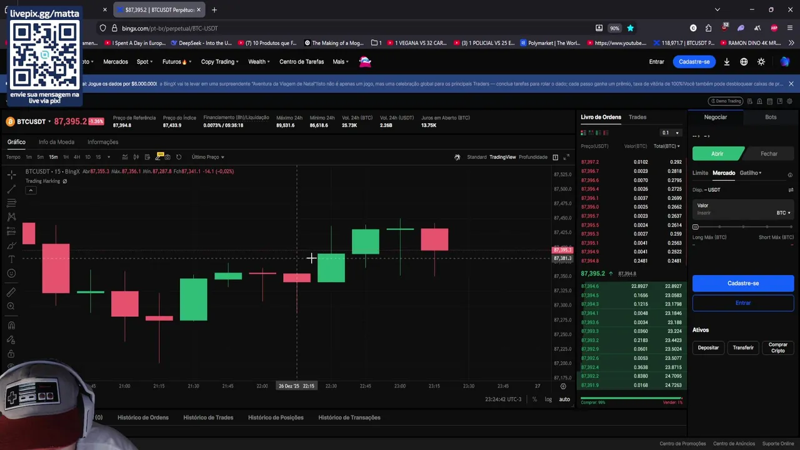Viewport: 800px width, 450px height.
Task: Take a chart snapshot with camera icon
Action: point(167,157)
